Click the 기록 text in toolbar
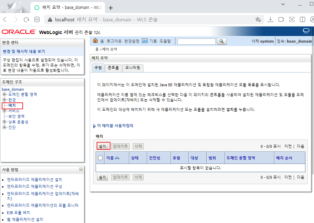The width and height of the screenshot is (314, 223). (x=153, y=41)
